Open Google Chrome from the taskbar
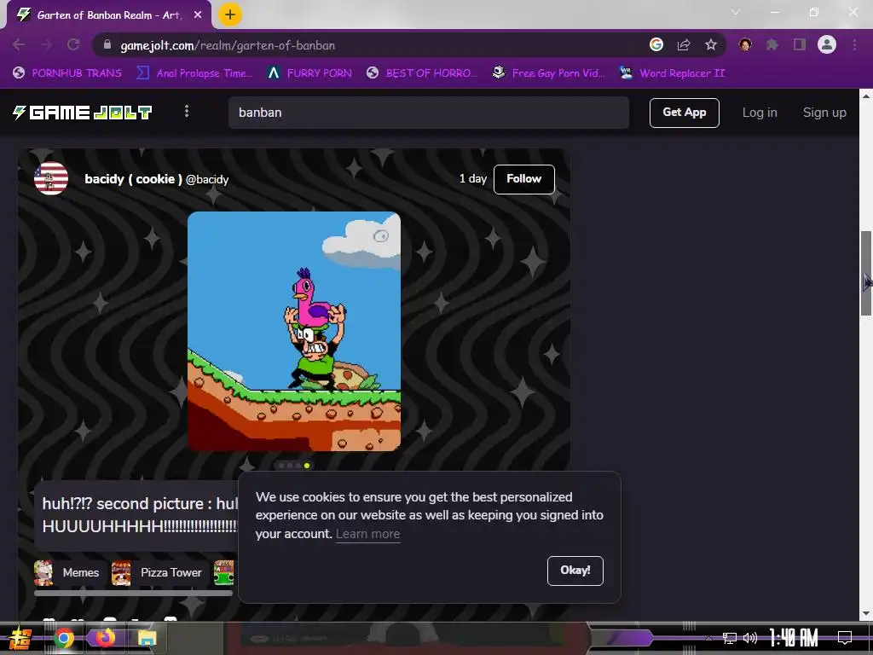 (63, 638)
